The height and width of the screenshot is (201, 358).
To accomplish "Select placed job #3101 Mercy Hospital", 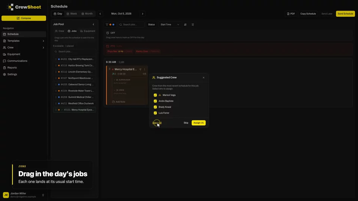I will pos(75,110).
